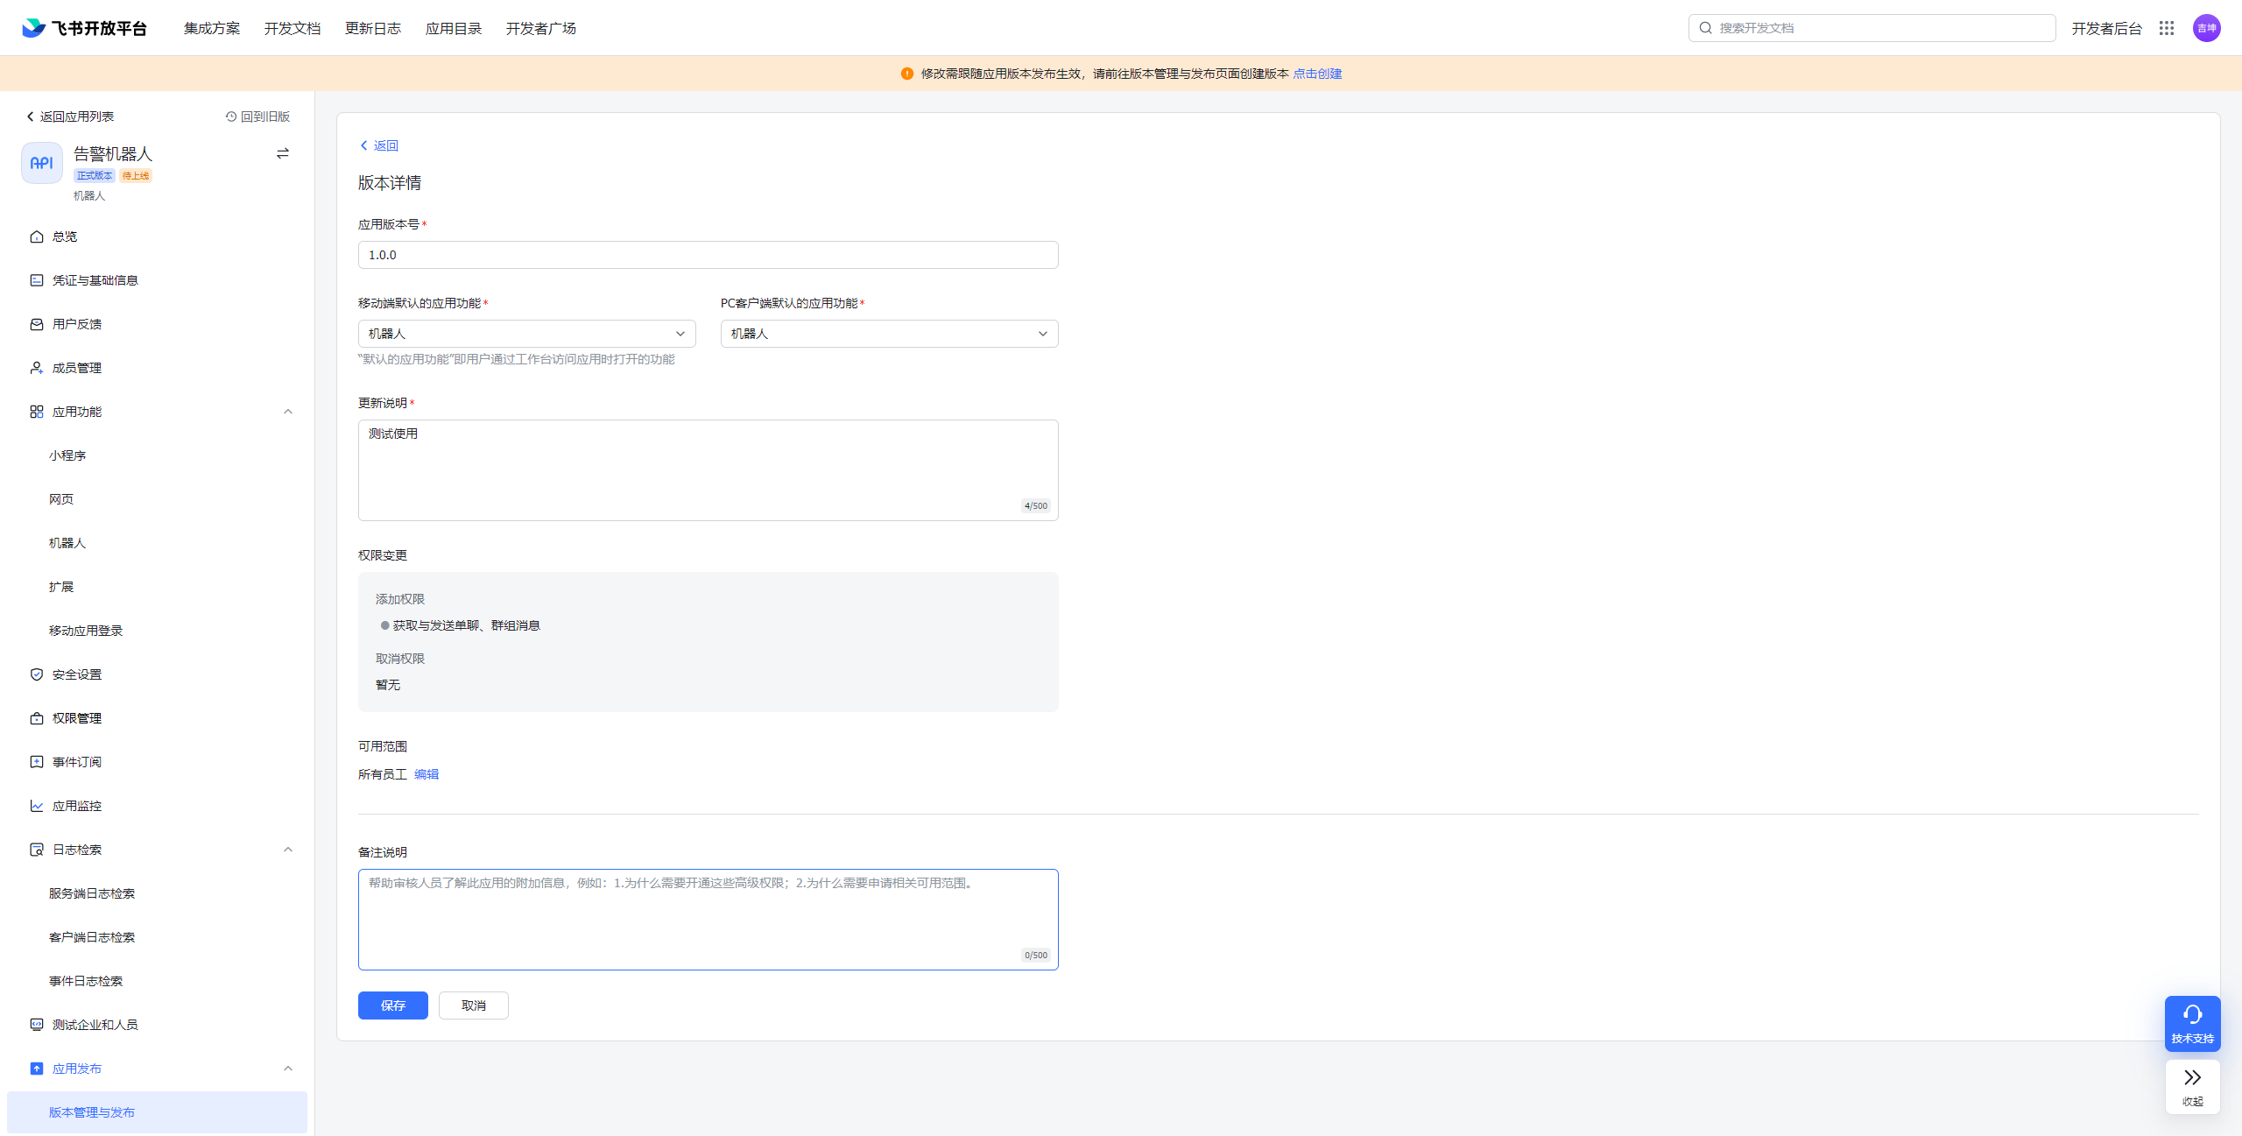Screen dimensions: 2242x1136
Task: Click the back arrow beside 返回
Action: pyautogui.click(x=363, y=145)
